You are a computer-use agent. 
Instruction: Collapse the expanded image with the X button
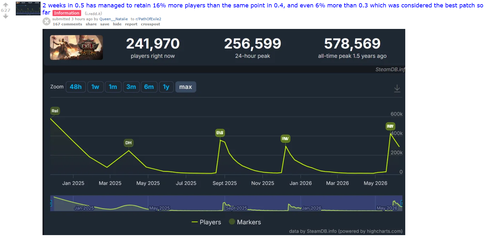pos(47,22)
